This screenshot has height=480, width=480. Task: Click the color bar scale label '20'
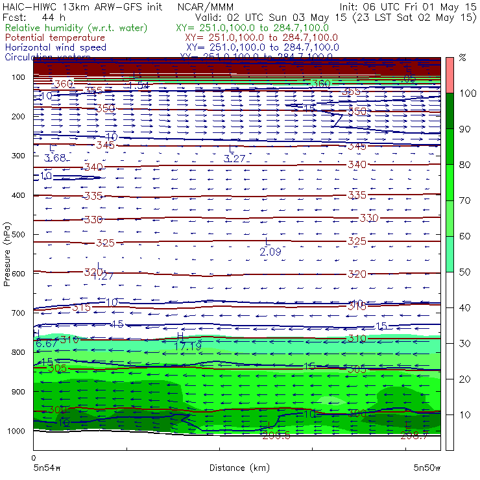click(464, 379)
